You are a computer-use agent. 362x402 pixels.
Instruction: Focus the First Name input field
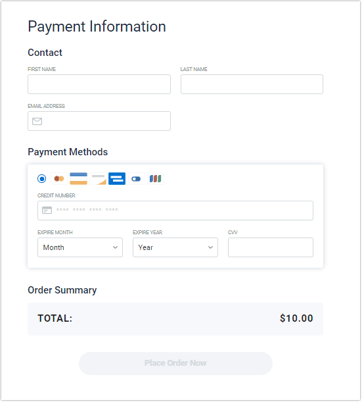tap(99, 84)
